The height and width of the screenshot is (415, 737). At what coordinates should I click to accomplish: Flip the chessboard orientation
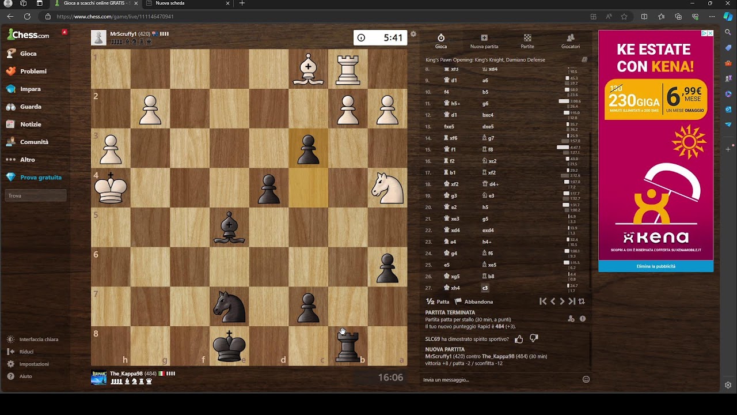pyautogui.click(x=582, y=301)
